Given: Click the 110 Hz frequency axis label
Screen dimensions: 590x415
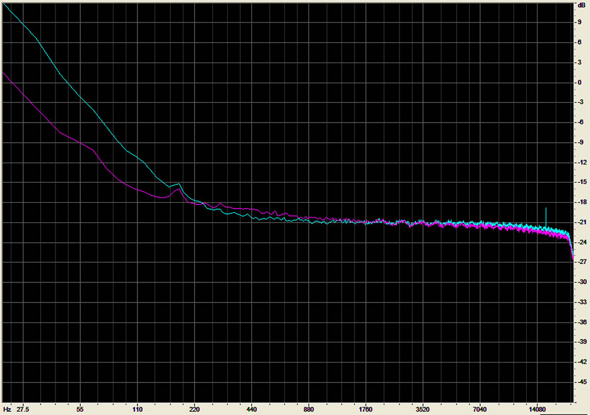Looking at the screenshot, I should click(137, 409).
